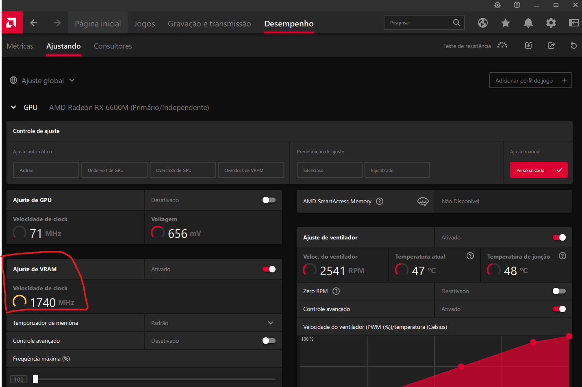Select Overclock de GPU preset
Viewport: 582px width, 387px height.
click(182, 170)
